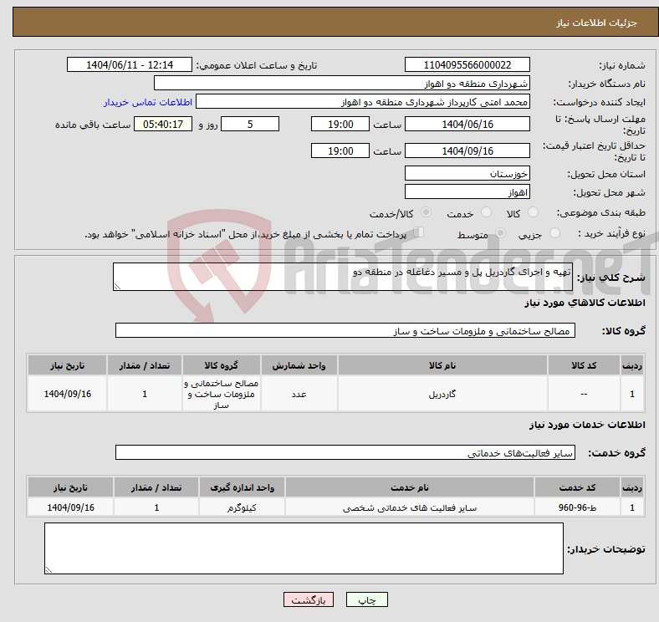The image size is (659, 622).
Task: Click the goods table تاریخ نیاز header
Action: [x=67, y=365]
